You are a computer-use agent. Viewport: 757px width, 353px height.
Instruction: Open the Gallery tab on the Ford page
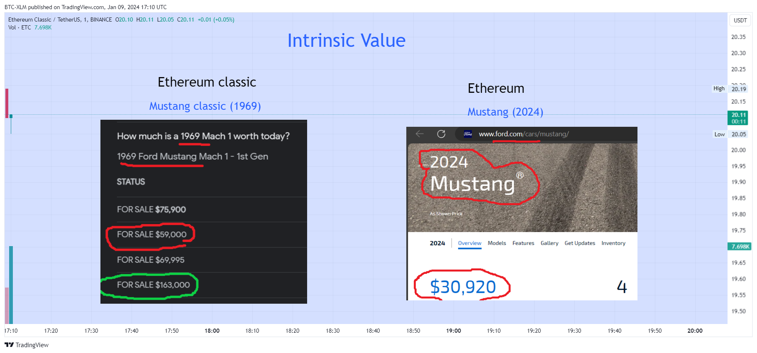tap(549, 243)
